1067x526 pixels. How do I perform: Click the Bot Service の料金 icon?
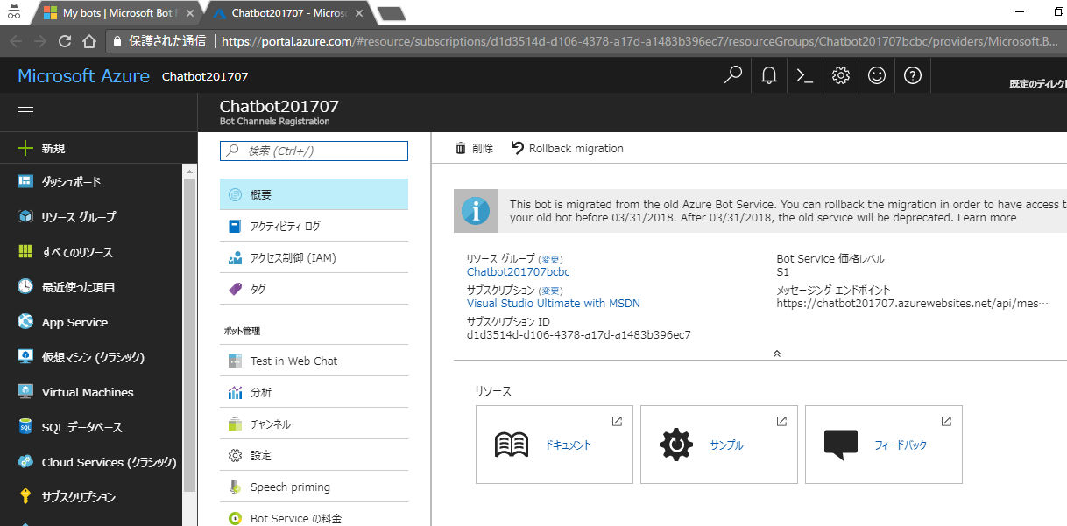click(x=235, y=518)
